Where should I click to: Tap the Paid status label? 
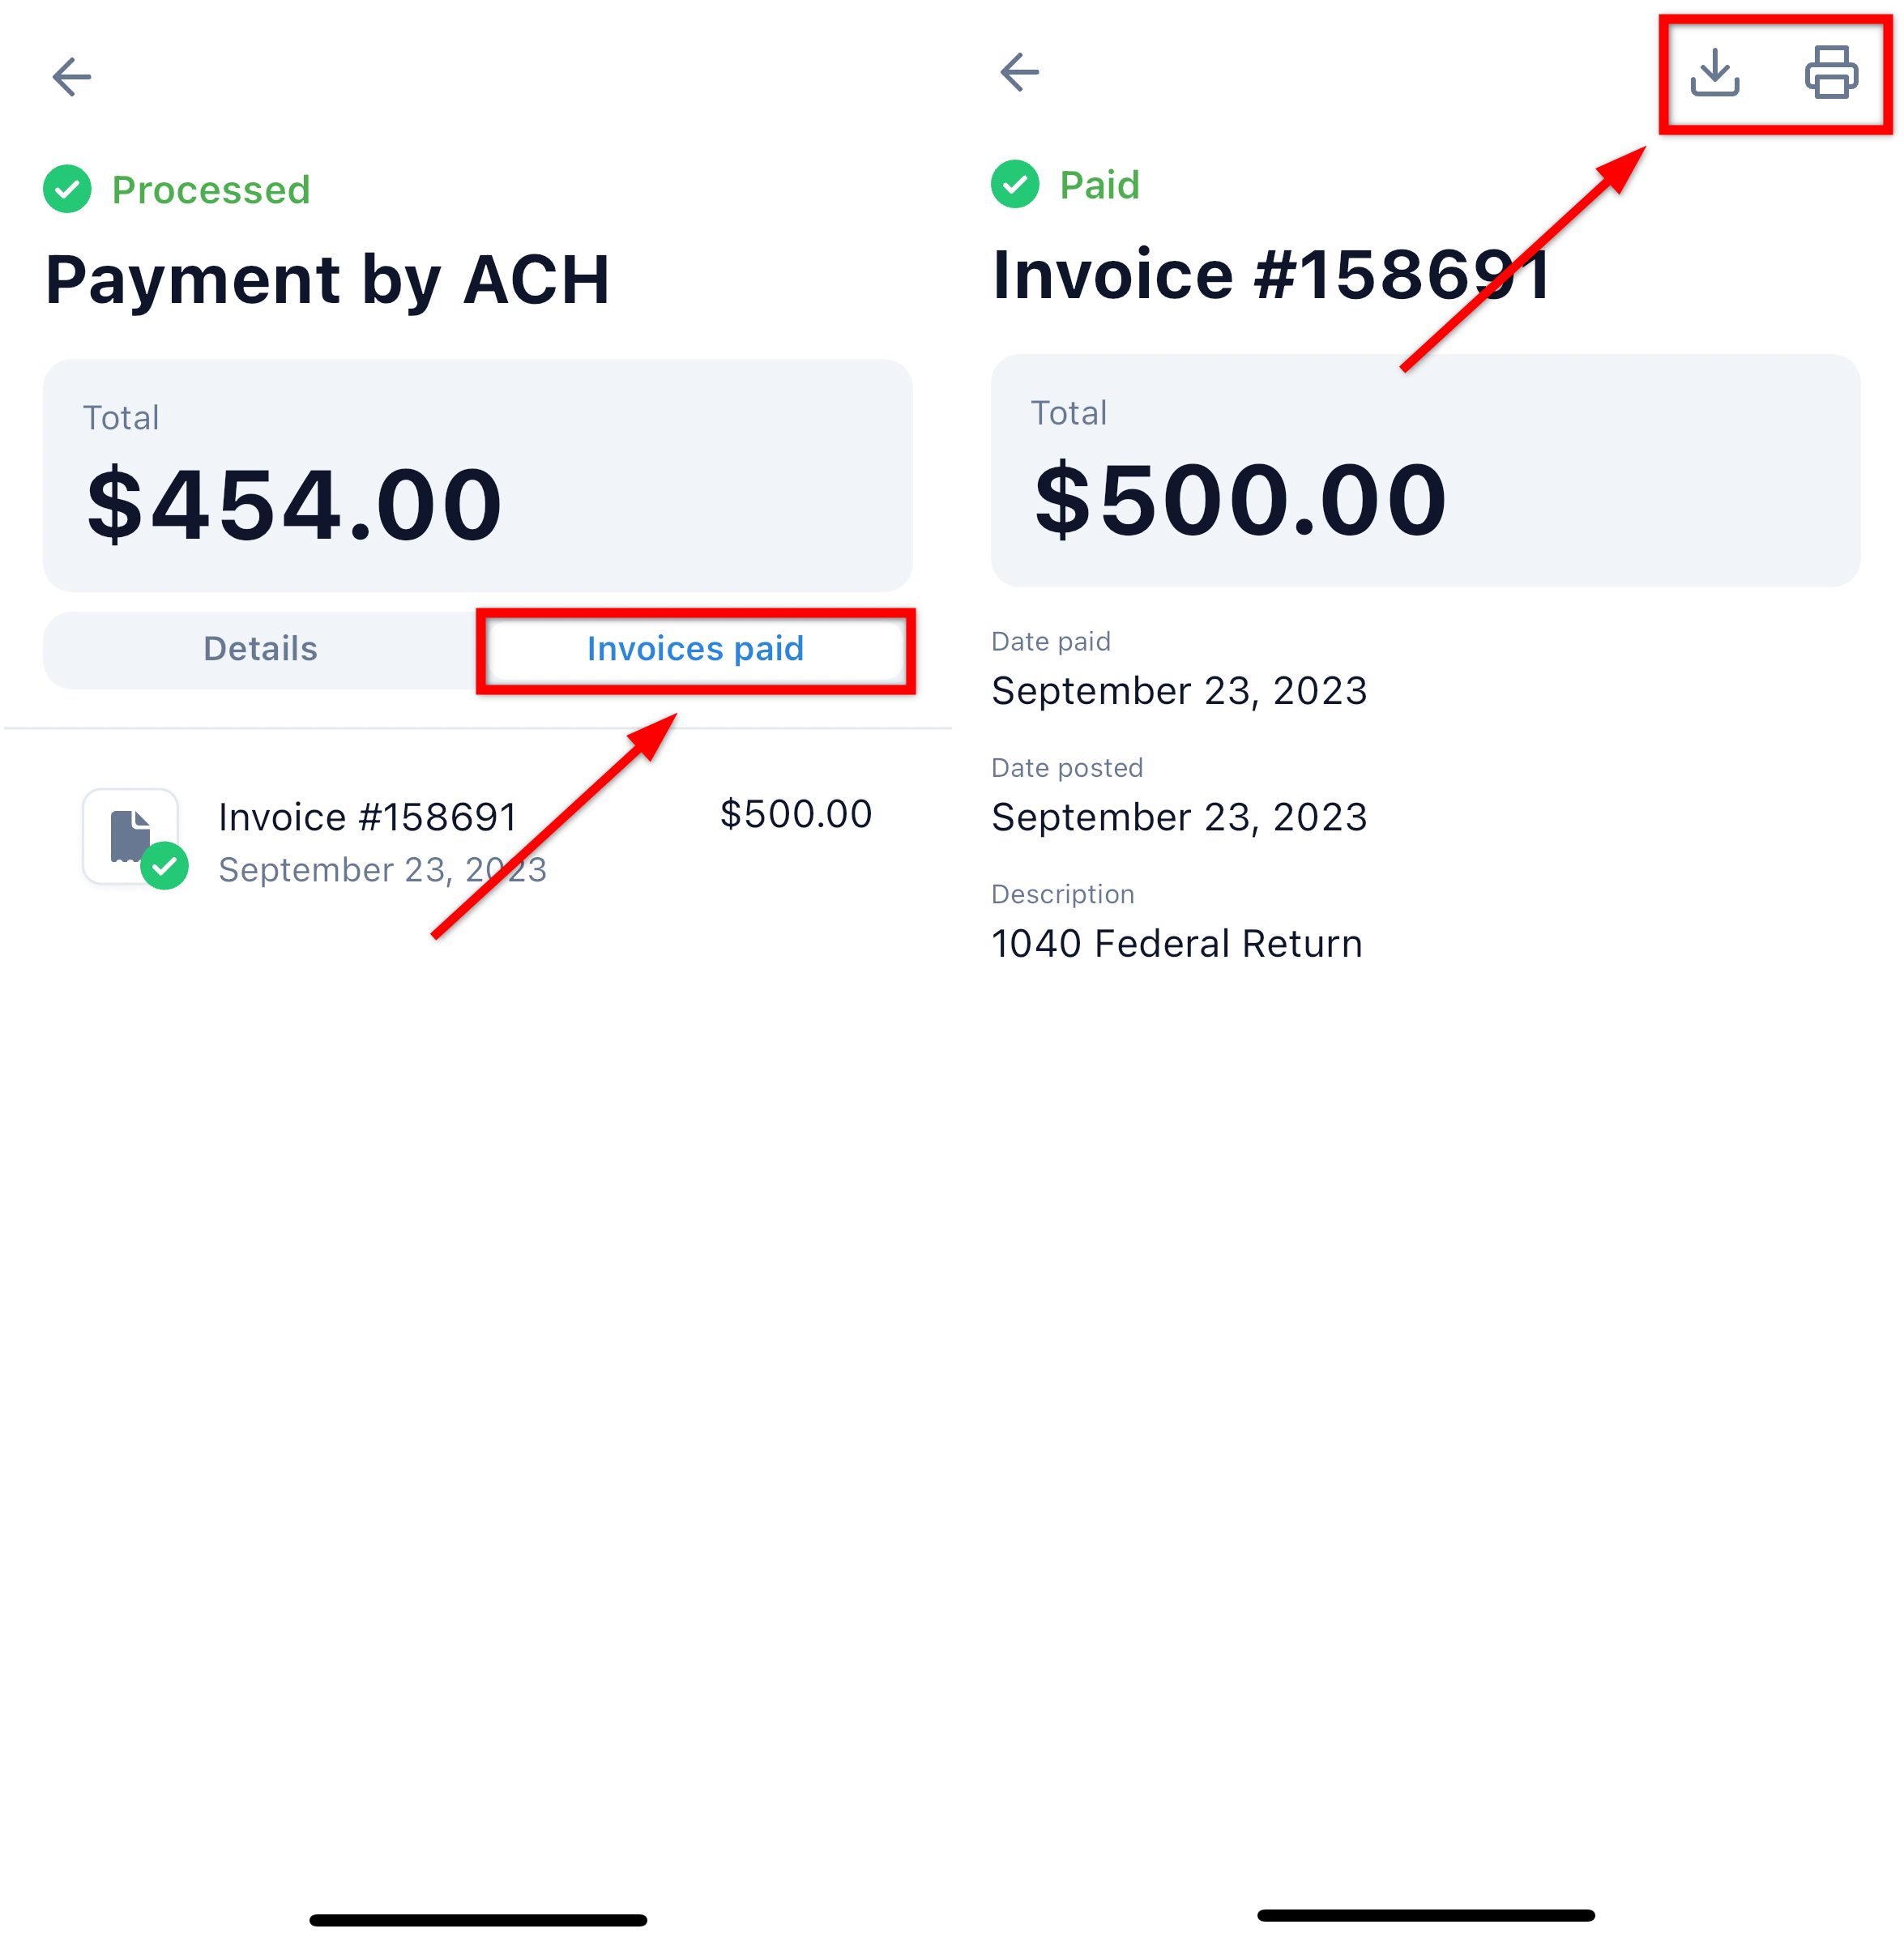point(1099,185)
